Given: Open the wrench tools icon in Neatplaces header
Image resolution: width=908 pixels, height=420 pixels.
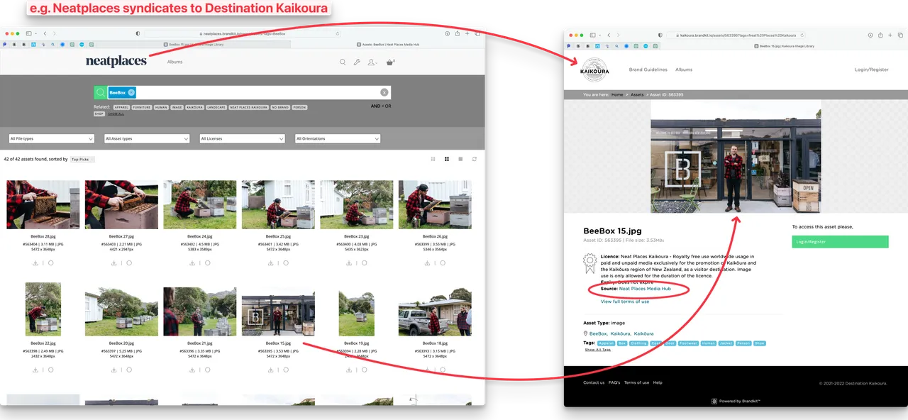Looking at the screenshot, I should [x=357, y=62].
